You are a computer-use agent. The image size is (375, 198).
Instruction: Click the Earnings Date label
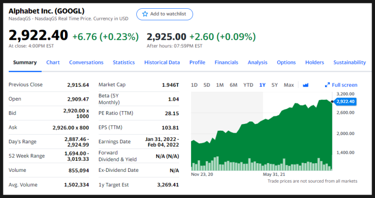coord(114,142)
